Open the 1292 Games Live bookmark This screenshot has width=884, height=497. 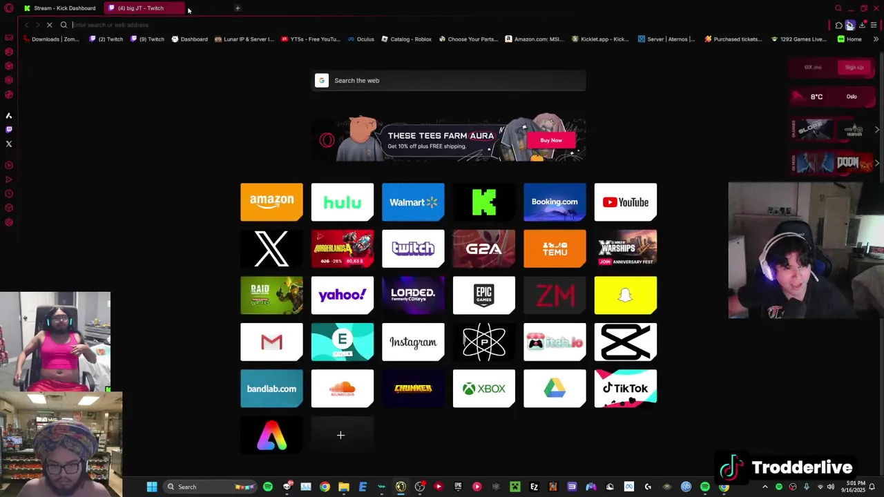tap(798, 39)
